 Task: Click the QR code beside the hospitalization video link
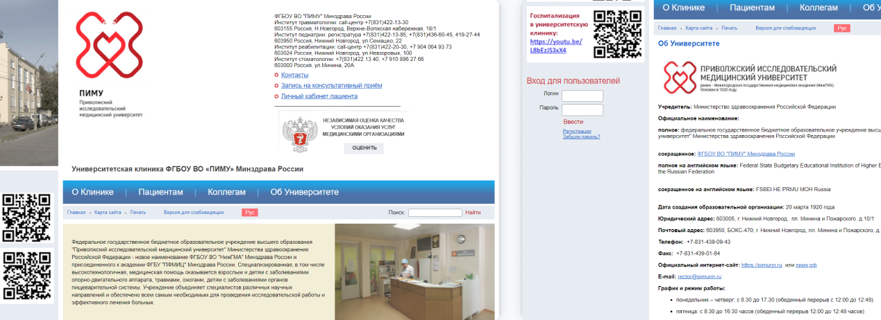[618, 32]
